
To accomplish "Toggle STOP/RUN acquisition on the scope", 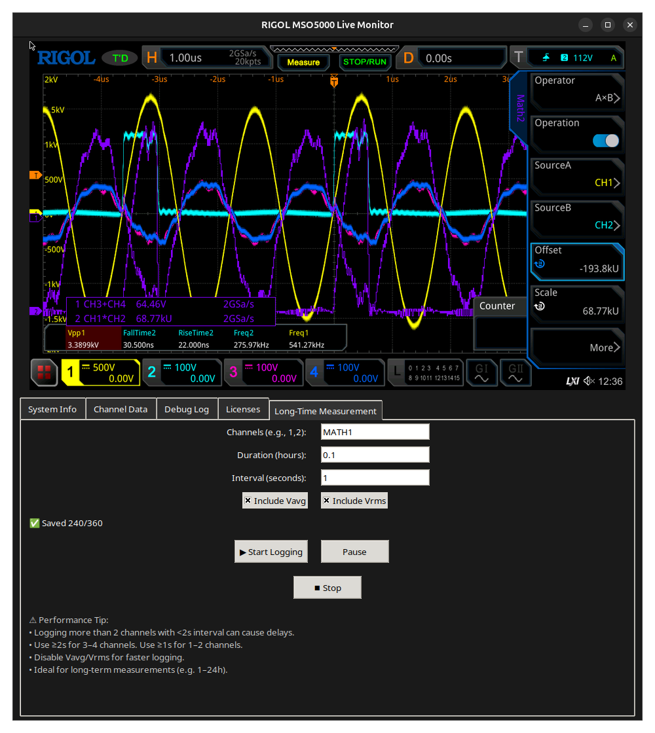I will [x=365, y=62].
